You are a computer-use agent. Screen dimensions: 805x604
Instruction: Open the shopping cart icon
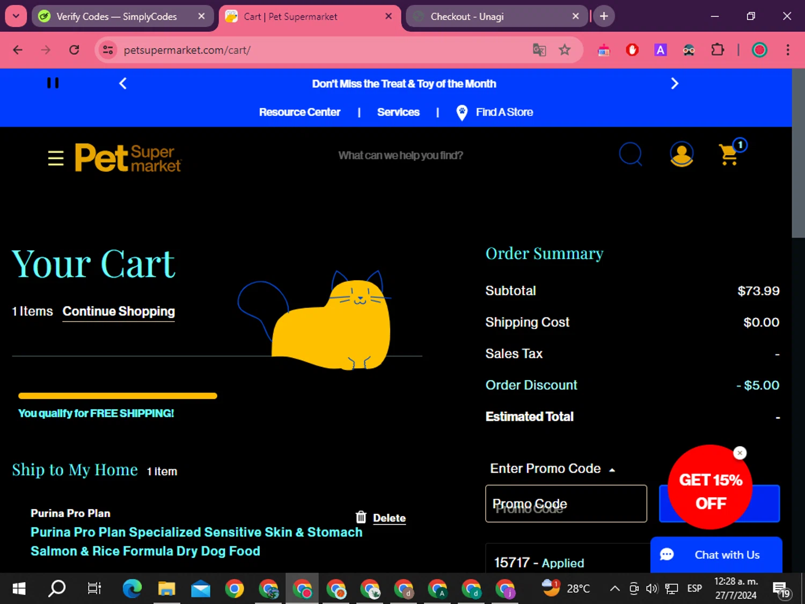click(x=732, y=152)
